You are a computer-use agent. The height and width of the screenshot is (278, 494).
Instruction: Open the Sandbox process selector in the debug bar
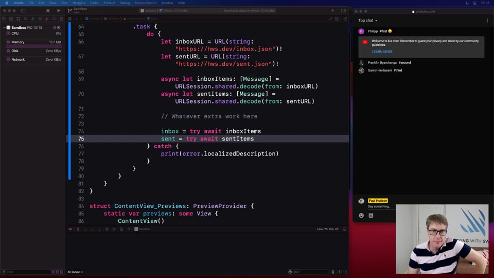pos(143,229)
